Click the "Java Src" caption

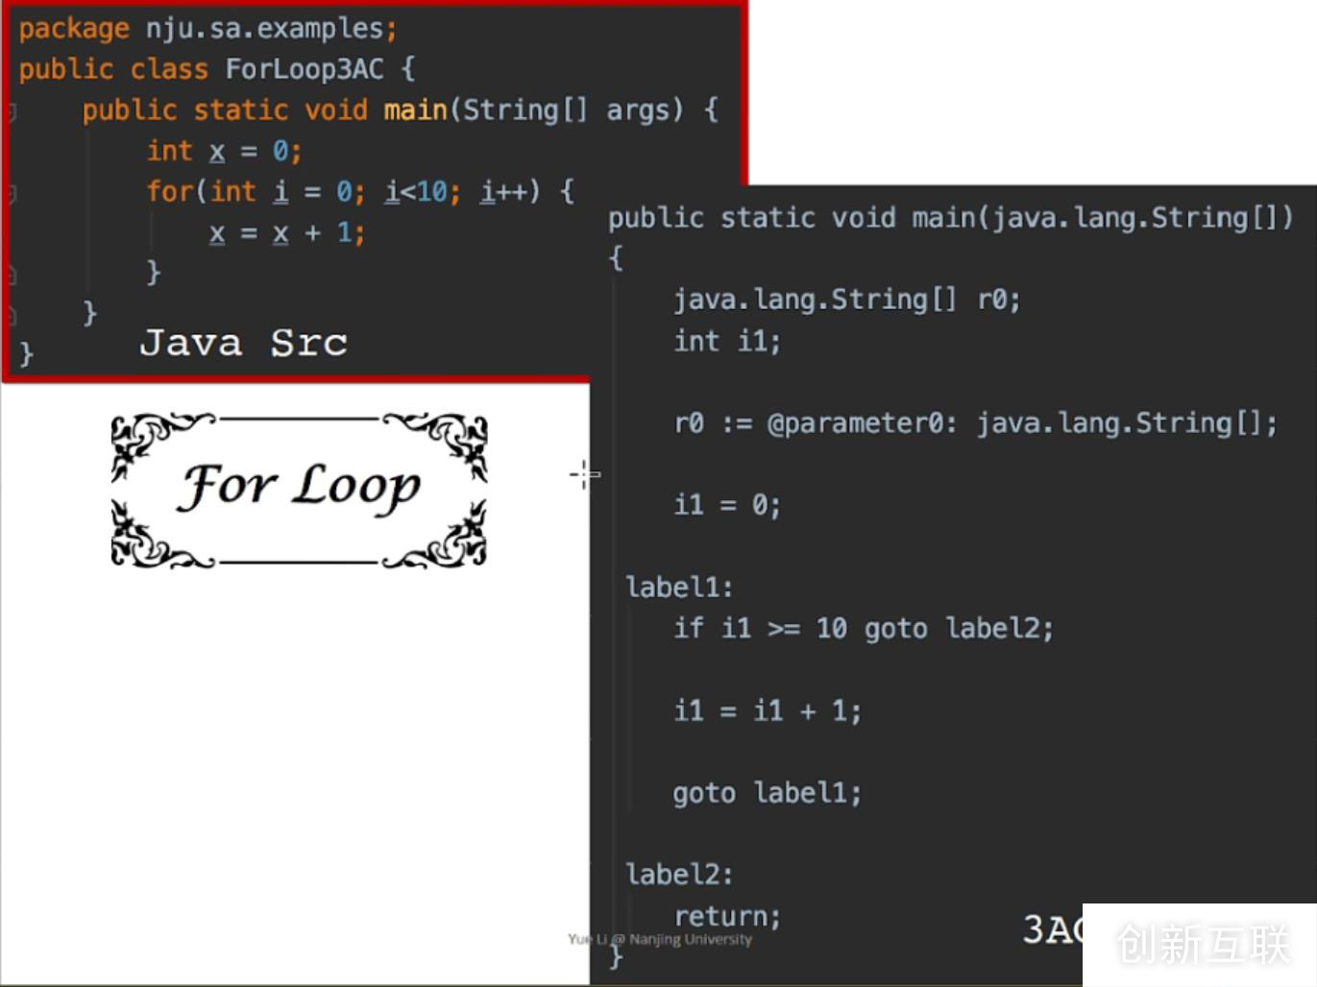click(243, 343)
